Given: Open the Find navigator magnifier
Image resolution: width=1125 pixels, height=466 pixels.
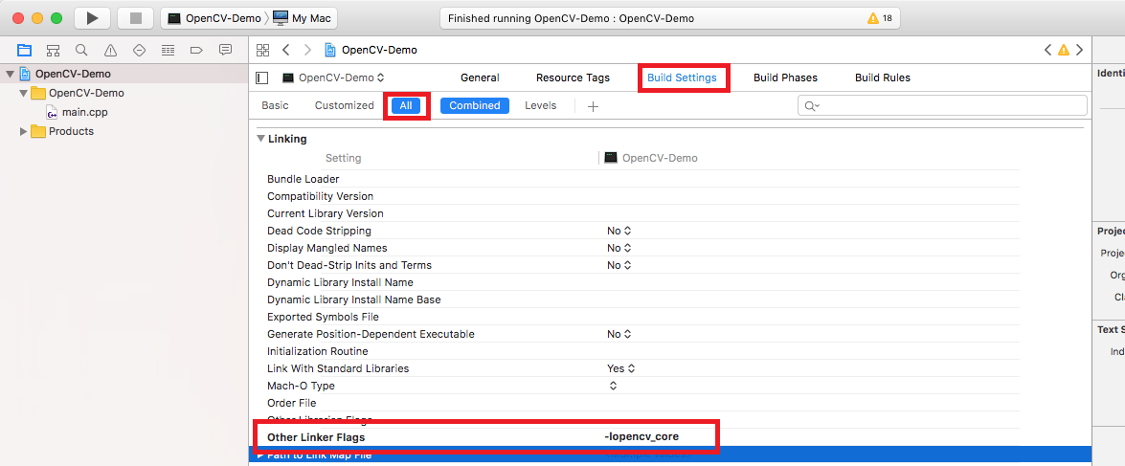Looking at the screenshot, I should (x=81, y=50).
